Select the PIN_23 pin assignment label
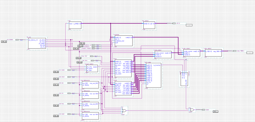255x122 pixels. pos(4,41)
